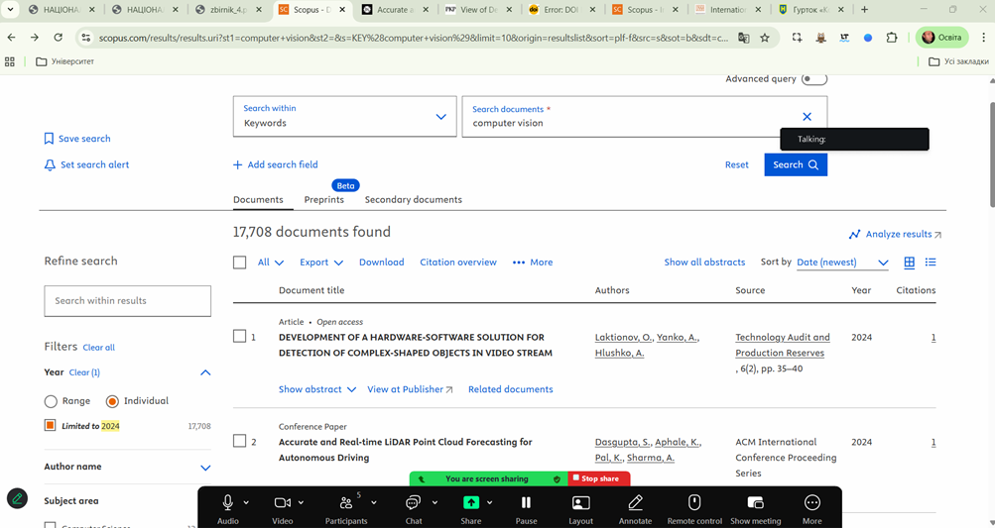Switch to the Secondary documents tab
This screenshot has height=528, width=995.
[413, 200]
